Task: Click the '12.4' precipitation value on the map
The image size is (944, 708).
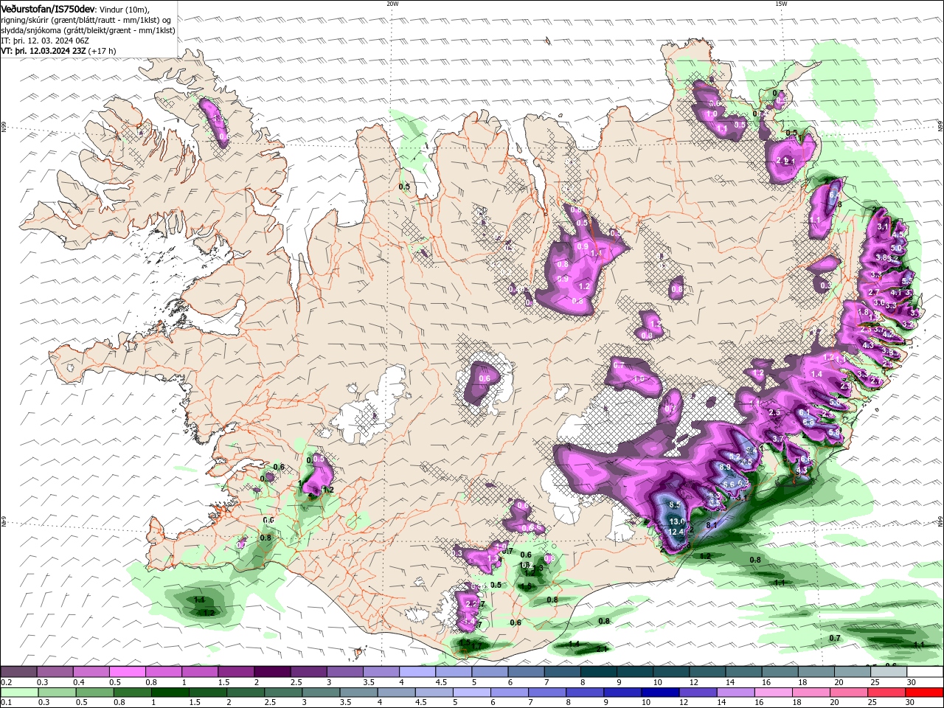Action: 677,532
